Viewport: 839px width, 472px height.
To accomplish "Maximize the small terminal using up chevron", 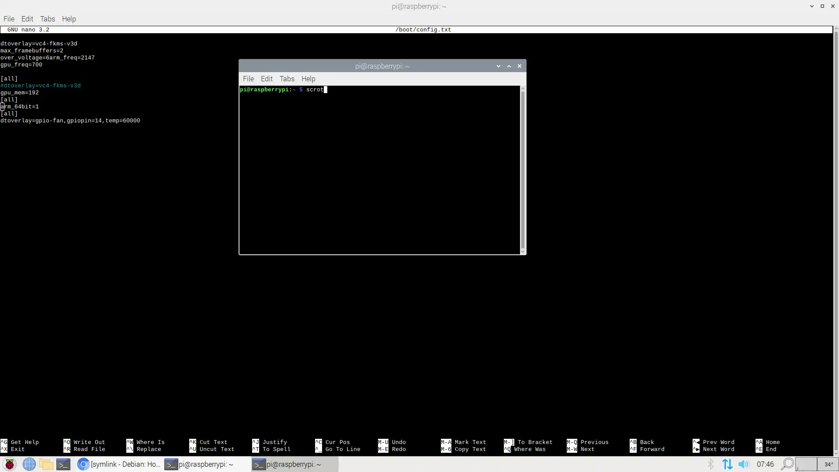I will (x=509, y=66).
